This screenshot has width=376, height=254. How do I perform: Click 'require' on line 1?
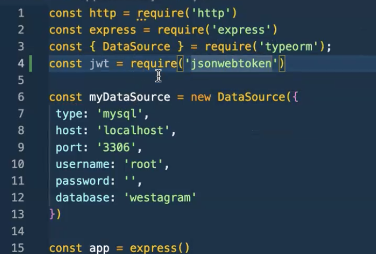[x=161, y=13]
